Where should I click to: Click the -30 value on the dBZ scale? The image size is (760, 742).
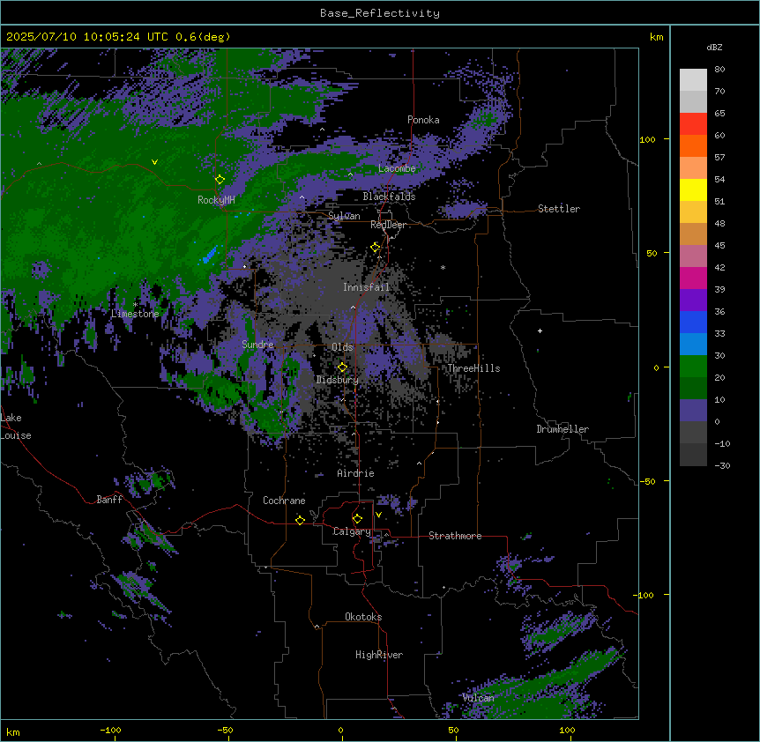coord(722,466)
